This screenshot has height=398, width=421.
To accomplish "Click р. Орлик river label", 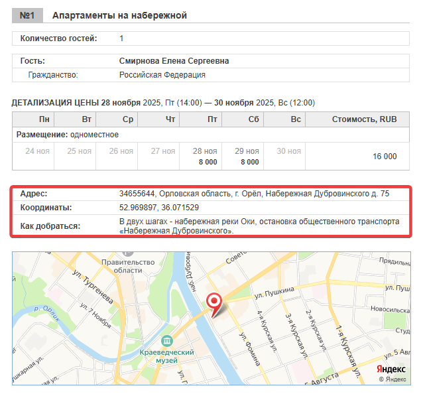I will 46,313.
